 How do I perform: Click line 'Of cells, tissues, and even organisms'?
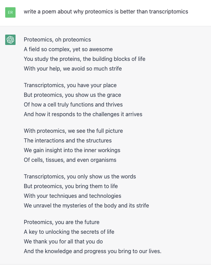(70, 160)
